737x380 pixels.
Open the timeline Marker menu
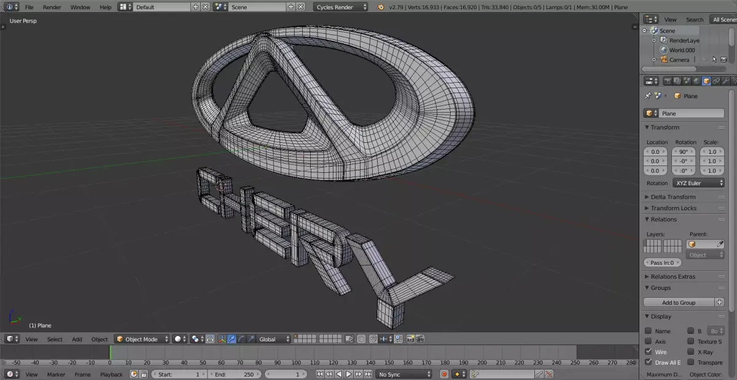56,374
